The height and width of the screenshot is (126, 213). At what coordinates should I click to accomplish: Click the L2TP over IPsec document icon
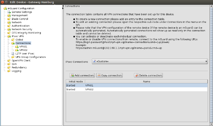[x=13, y=54]
